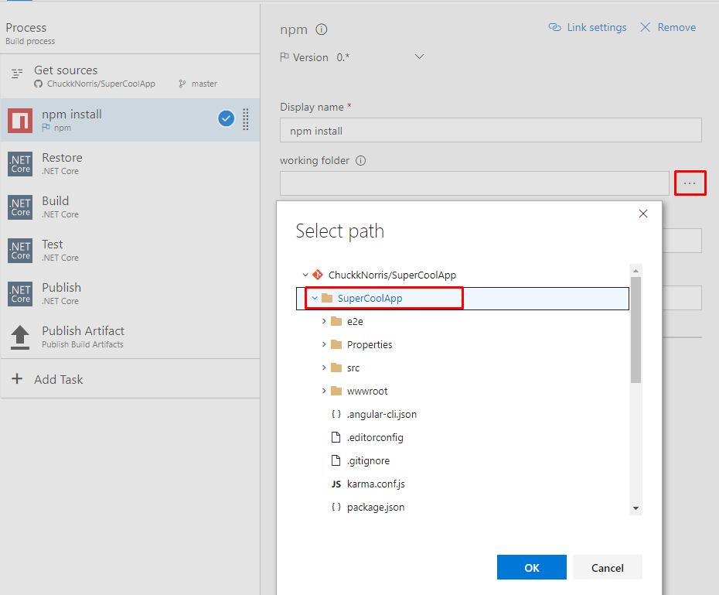Expand the e2e folder
This screenshot has height=595, width=719.
pos(324,321)
